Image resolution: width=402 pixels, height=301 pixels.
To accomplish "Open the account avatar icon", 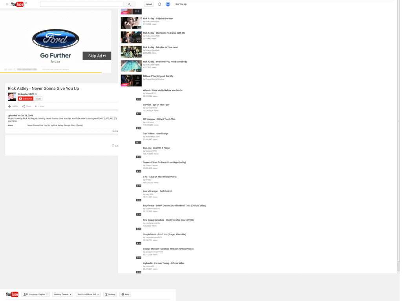I will [x=168, y=4].
